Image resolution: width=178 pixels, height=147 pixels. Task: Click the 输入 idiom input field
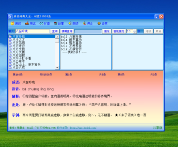click(x=32, y=31)
